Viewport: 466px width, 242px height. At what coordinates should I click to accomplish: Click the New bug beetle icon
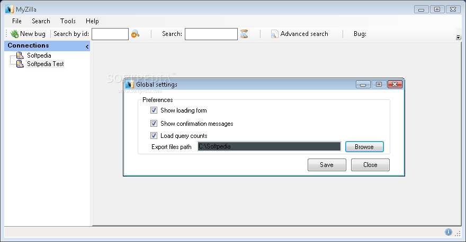pos(14,34)
